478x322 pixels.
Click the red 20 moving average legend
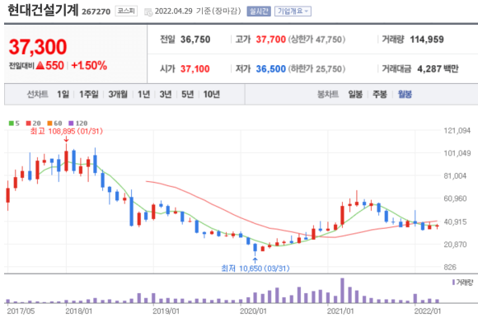click(x=34, y=124)
